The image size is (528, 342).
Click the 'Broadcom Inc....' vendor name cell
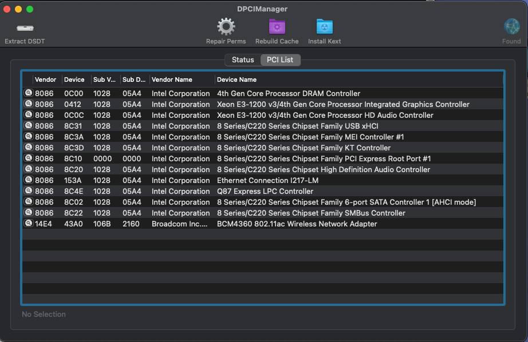tap(179, 224)
